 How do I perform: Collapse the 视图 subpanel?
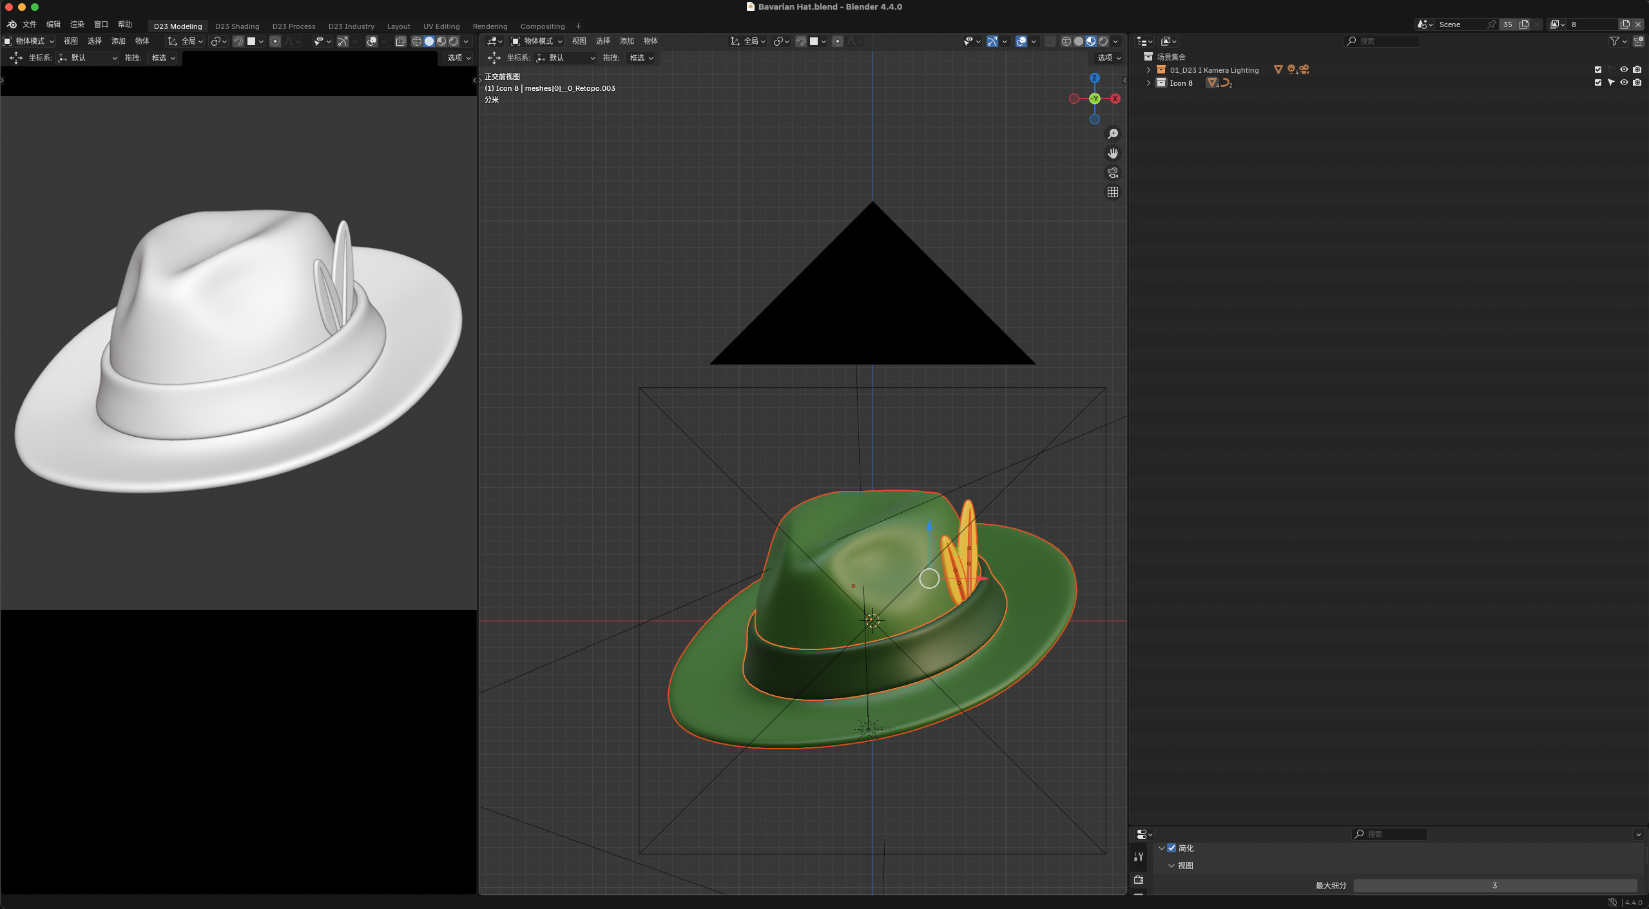click(x=1171, y=865)
